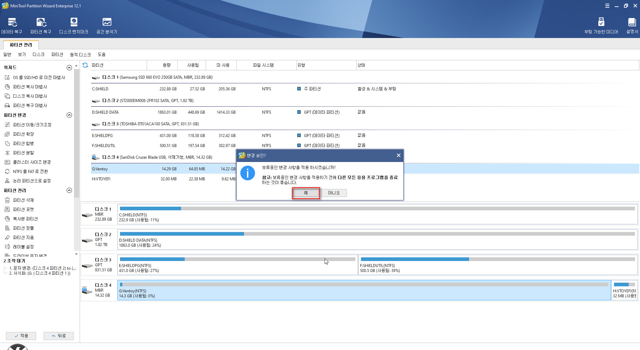Choose 클러스터 사이즈 변경 in the sidebar
The width and height of the screenshot is (640, 350).
pyautogui.click(x=28, y=162)
